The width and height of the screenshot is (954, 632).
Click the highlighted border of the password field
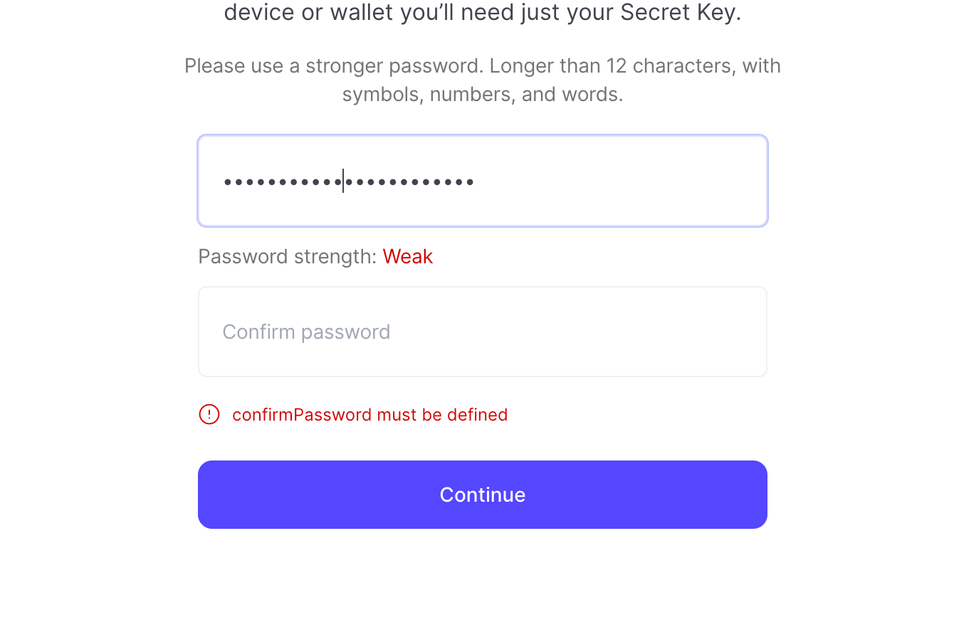(483, 135)
